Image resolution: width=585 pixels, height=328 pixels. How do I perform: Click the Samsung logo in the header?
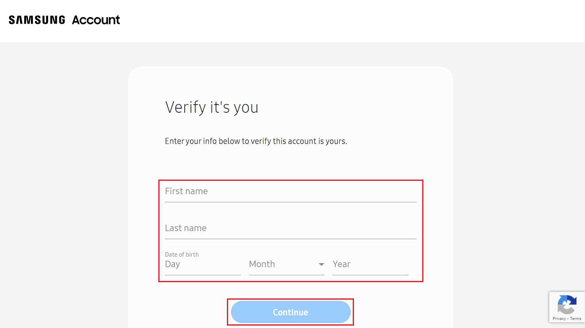coord(37,20)
